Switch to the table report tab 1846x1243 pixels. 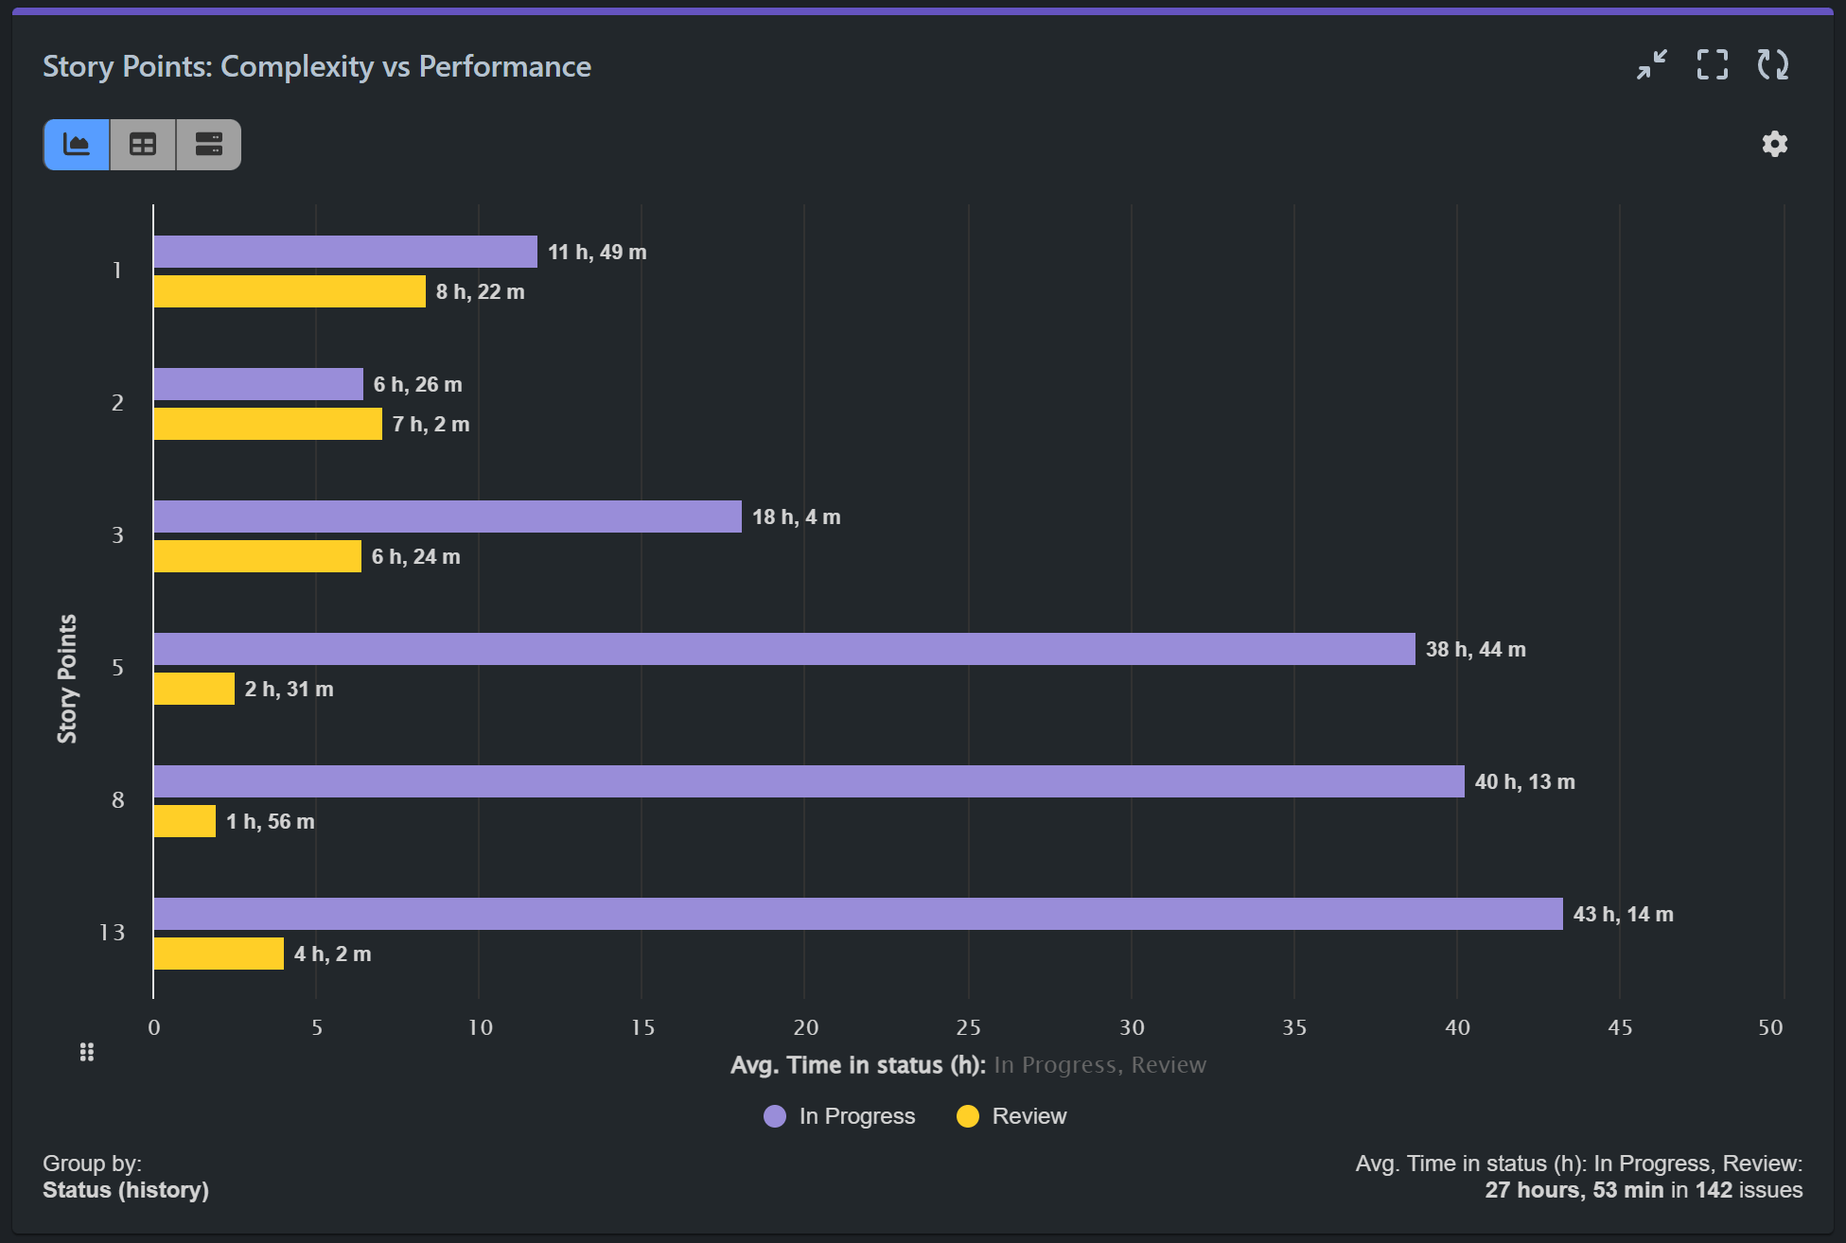pos(142,144)
